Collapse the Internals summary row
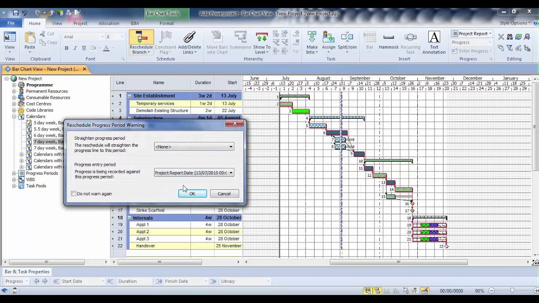Image resolution: width=539 pixels, height=303 pixels. tap(129, 218)
